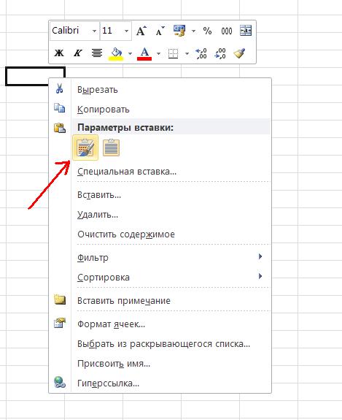Expand the fill color dropdown arrow
342x420 pixels.
pyautogui.click(x=130, y=53)
